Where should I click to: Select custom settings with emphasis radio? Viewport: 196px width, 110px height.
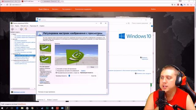point(56,73)
